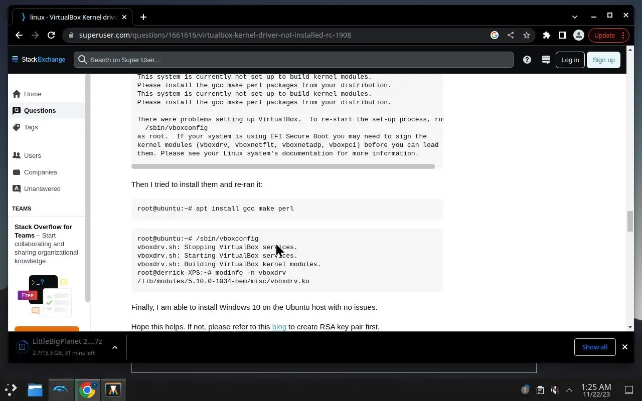Click the 'apt install gcc make perl' code line
The height and width of the screenshot is (401, 642).
216,209
